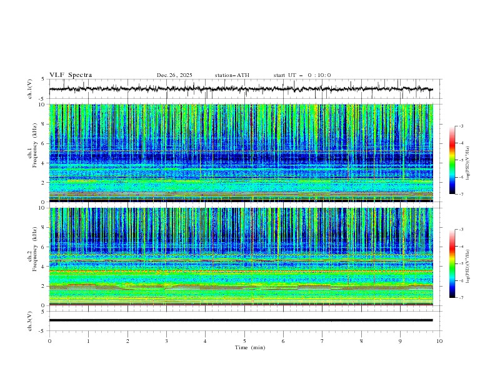Click the ch.3(V) flat waveform panel
The image size is (495, 383).
point(244,320)
